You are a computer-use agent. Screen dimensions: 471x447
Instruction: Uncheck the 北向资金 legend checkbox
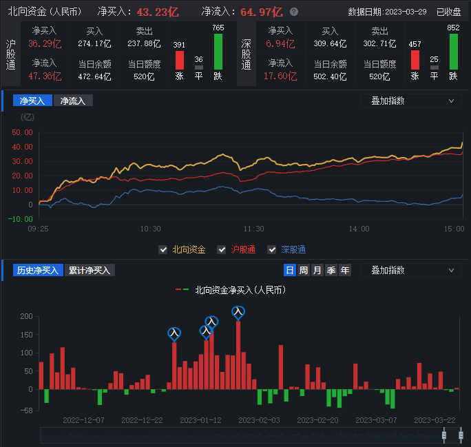[x=163, y=249]
